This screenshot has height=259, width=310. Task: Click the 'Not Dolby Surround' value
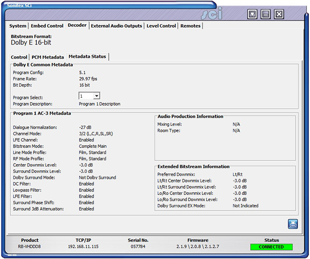[98, 177]
